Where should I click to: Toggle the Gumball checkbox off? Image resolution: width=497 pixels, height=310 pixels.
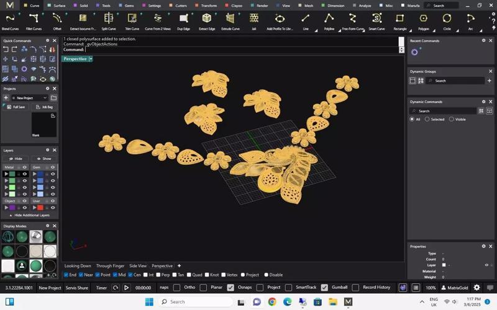[324, 288]
